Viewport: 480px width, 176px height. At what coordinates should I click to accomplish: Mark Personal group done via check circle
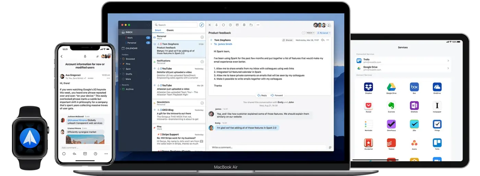(x=202, y=37)
